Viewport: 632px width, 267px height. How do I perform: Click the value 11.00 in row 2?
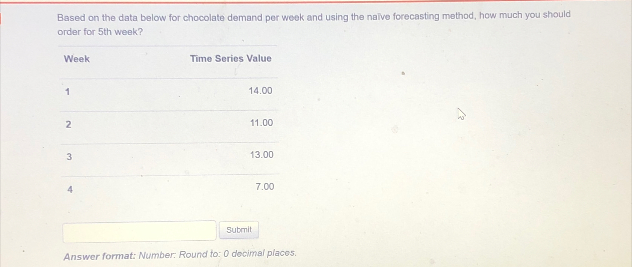click(x=261, y=123)
